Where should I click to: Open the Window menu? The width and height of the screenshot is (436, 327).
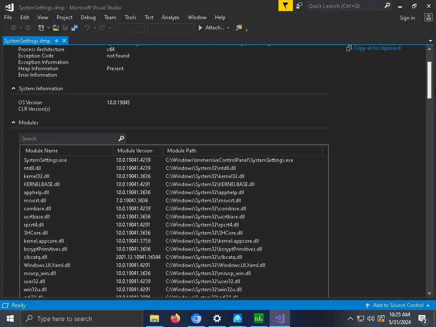pyautogui.click(x=197, y=17)
